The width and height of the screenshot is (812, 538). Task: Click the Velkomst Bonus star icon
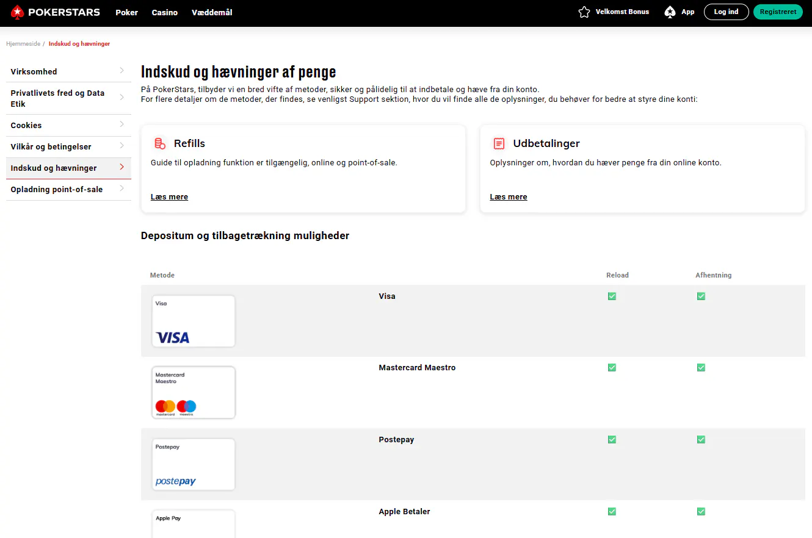tap(584, 12)
